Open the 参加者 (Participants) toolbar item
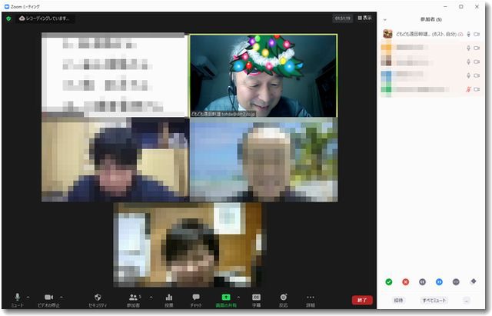The width and height of the screenshot is (492, 316). (x=135, y=298)
